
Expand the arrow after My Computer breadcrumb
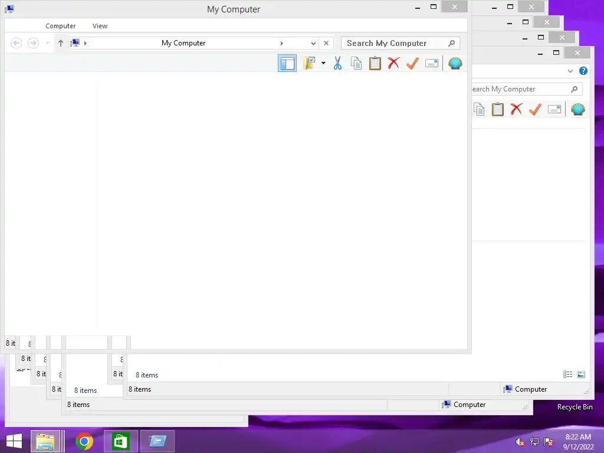(x=281, y=43)
